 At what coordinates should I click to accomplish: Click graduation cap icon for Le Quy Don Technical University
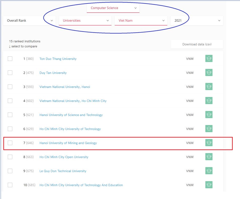click(209, 171)
